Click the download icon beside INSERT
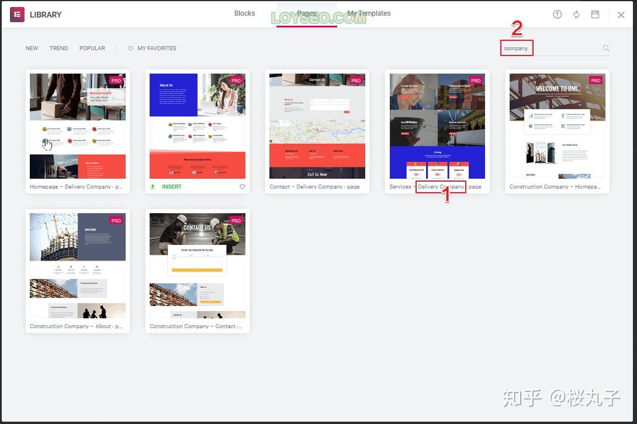Viewport: 637px width, 424px height. click(153, 187)
